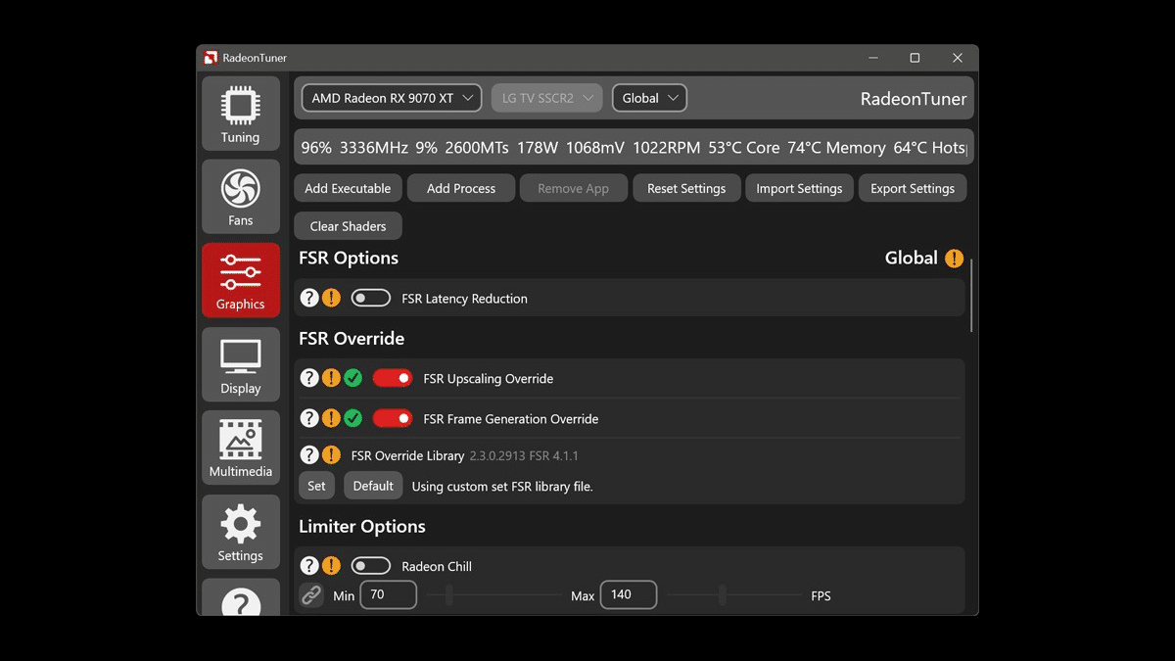Open the help question mark sidebar item
The height and width of the screenshot is (661, 1175).
(240, 597)
